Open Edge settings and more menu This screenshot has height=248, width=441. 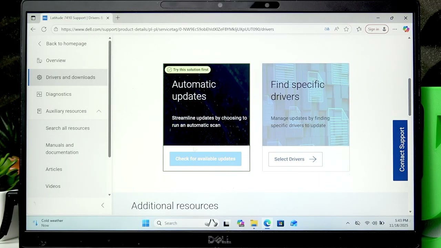pos(395,29)
